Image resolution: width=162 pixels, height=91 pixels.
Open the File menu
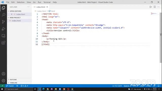[x=8, y=2]
